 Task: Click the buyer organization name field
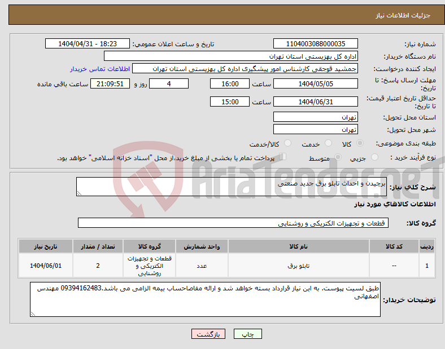click(231, 56)
